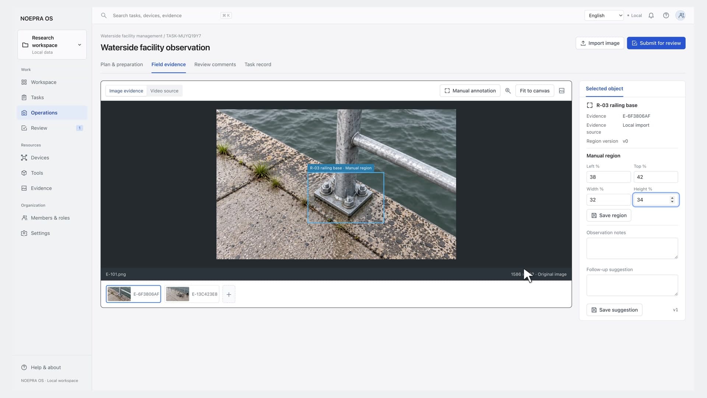Image resolution: width=707 pixels, height=398 pixels.
Task: Click the bracket icon beside R-03 railing base
Action: click(590, 105)
